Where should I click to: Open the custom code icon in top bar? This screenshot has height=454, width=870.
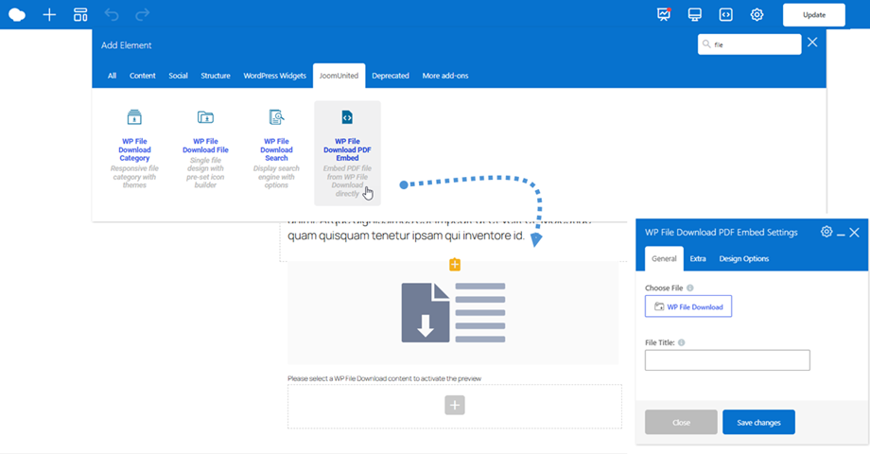(725, 15)
